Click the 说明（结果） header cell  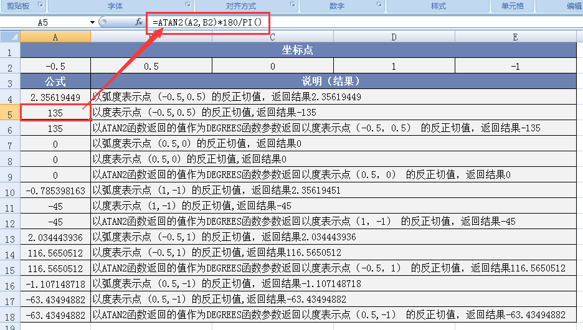click(333, 82)
